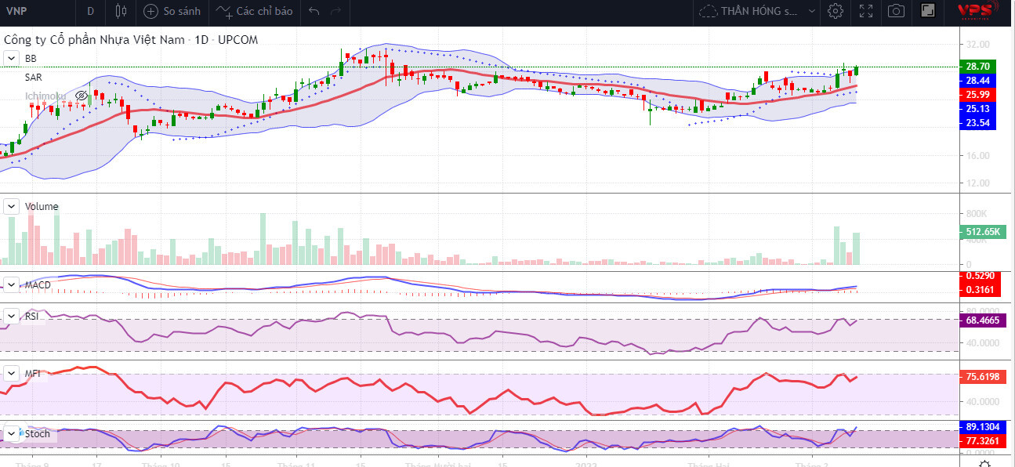Collapse the BB indicator legend

11,59
